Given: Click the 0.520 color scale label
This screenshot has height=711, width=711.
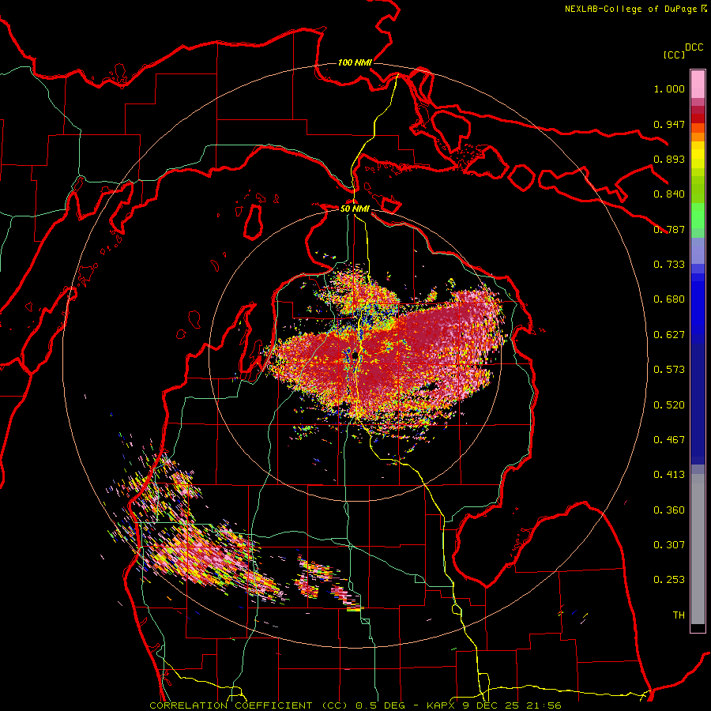Looking at the screenshot, I should coord(669,405).
